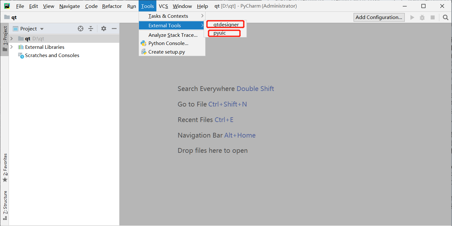The image size is (452, 226).
Task: Click the Double Shift shortcut text
Action: 255,89
